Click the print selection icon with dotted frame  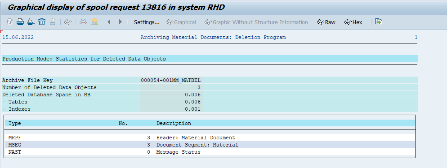[x=31, y=22]
